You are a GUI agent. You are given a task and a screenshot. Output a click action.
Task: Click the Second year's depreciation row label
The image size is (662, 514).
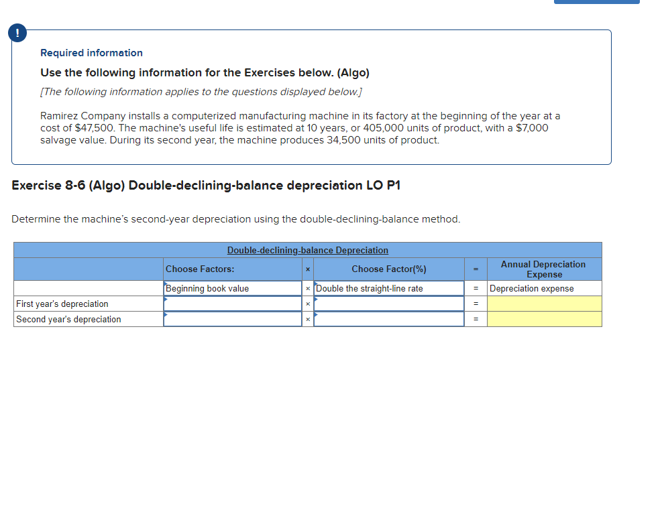click(x=67, y=319)
